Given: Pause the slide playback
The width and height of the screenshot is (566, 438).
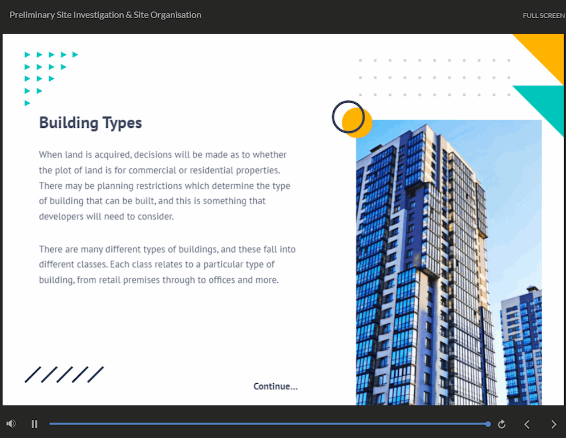Looking at the screenshot, I should [x=34, y=424].
